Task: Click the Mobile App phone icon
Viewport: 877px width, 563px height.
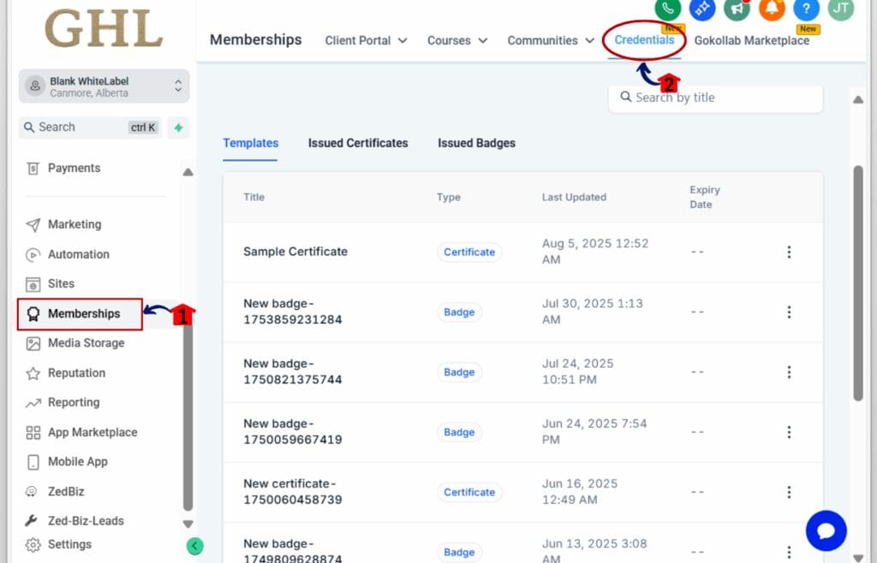Action: pos(33,462)
